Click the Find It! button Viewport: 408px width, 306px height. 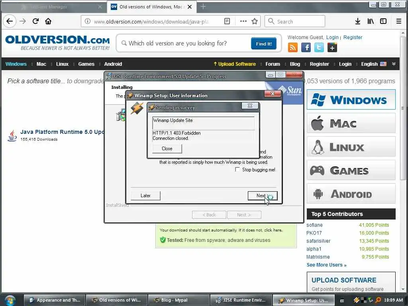pos(264,44)
